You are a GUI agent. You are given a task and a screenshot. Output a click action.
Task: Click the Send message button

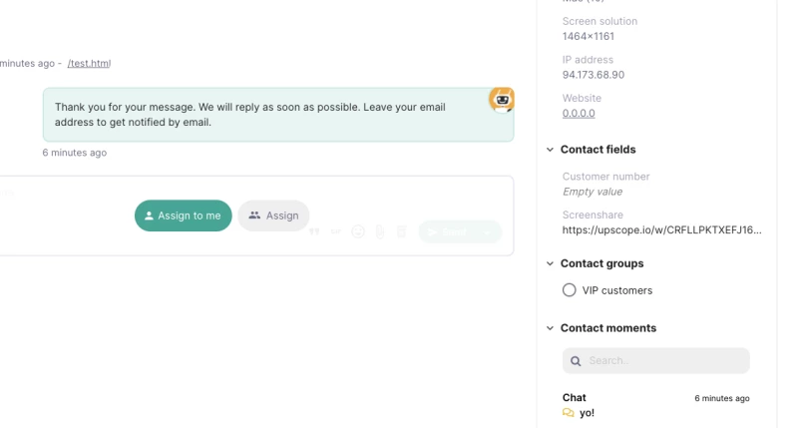click(x=447, y=231)
